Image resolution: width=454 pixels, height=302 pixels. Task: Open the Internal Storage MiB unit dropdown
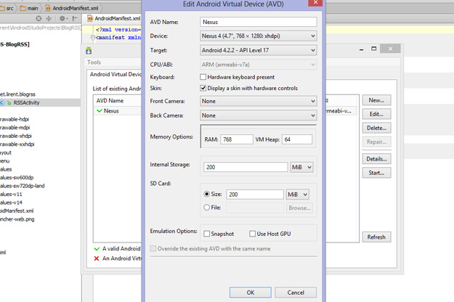(x=301, y=167)
